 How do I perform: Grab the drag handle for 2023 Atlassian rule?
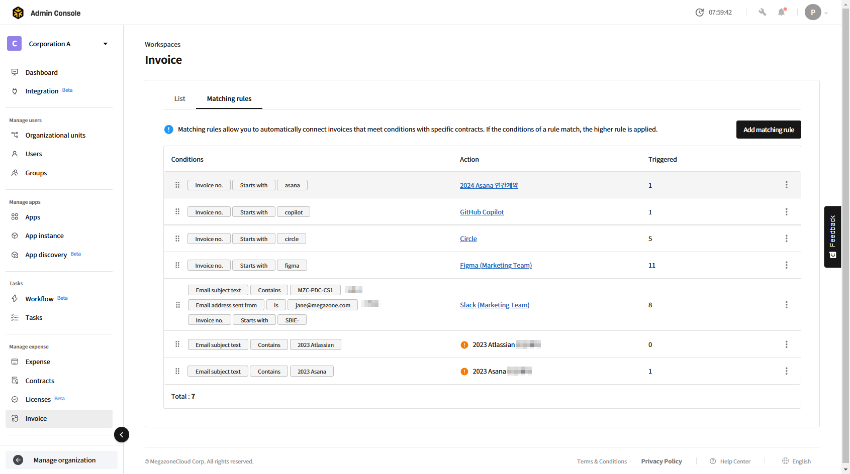coord(177,344)
